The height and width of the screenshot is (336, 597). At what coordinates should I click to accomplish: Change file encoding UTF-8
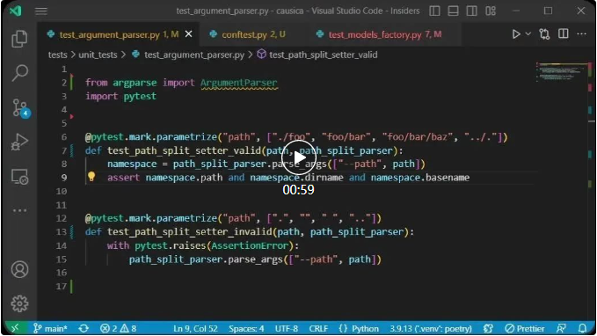[287, 328]
